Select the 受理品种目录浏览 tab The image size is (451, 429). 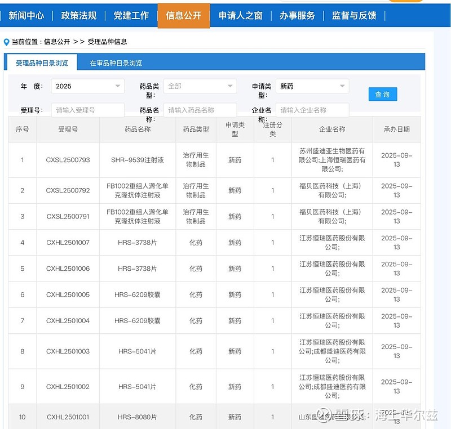point(42,63)
